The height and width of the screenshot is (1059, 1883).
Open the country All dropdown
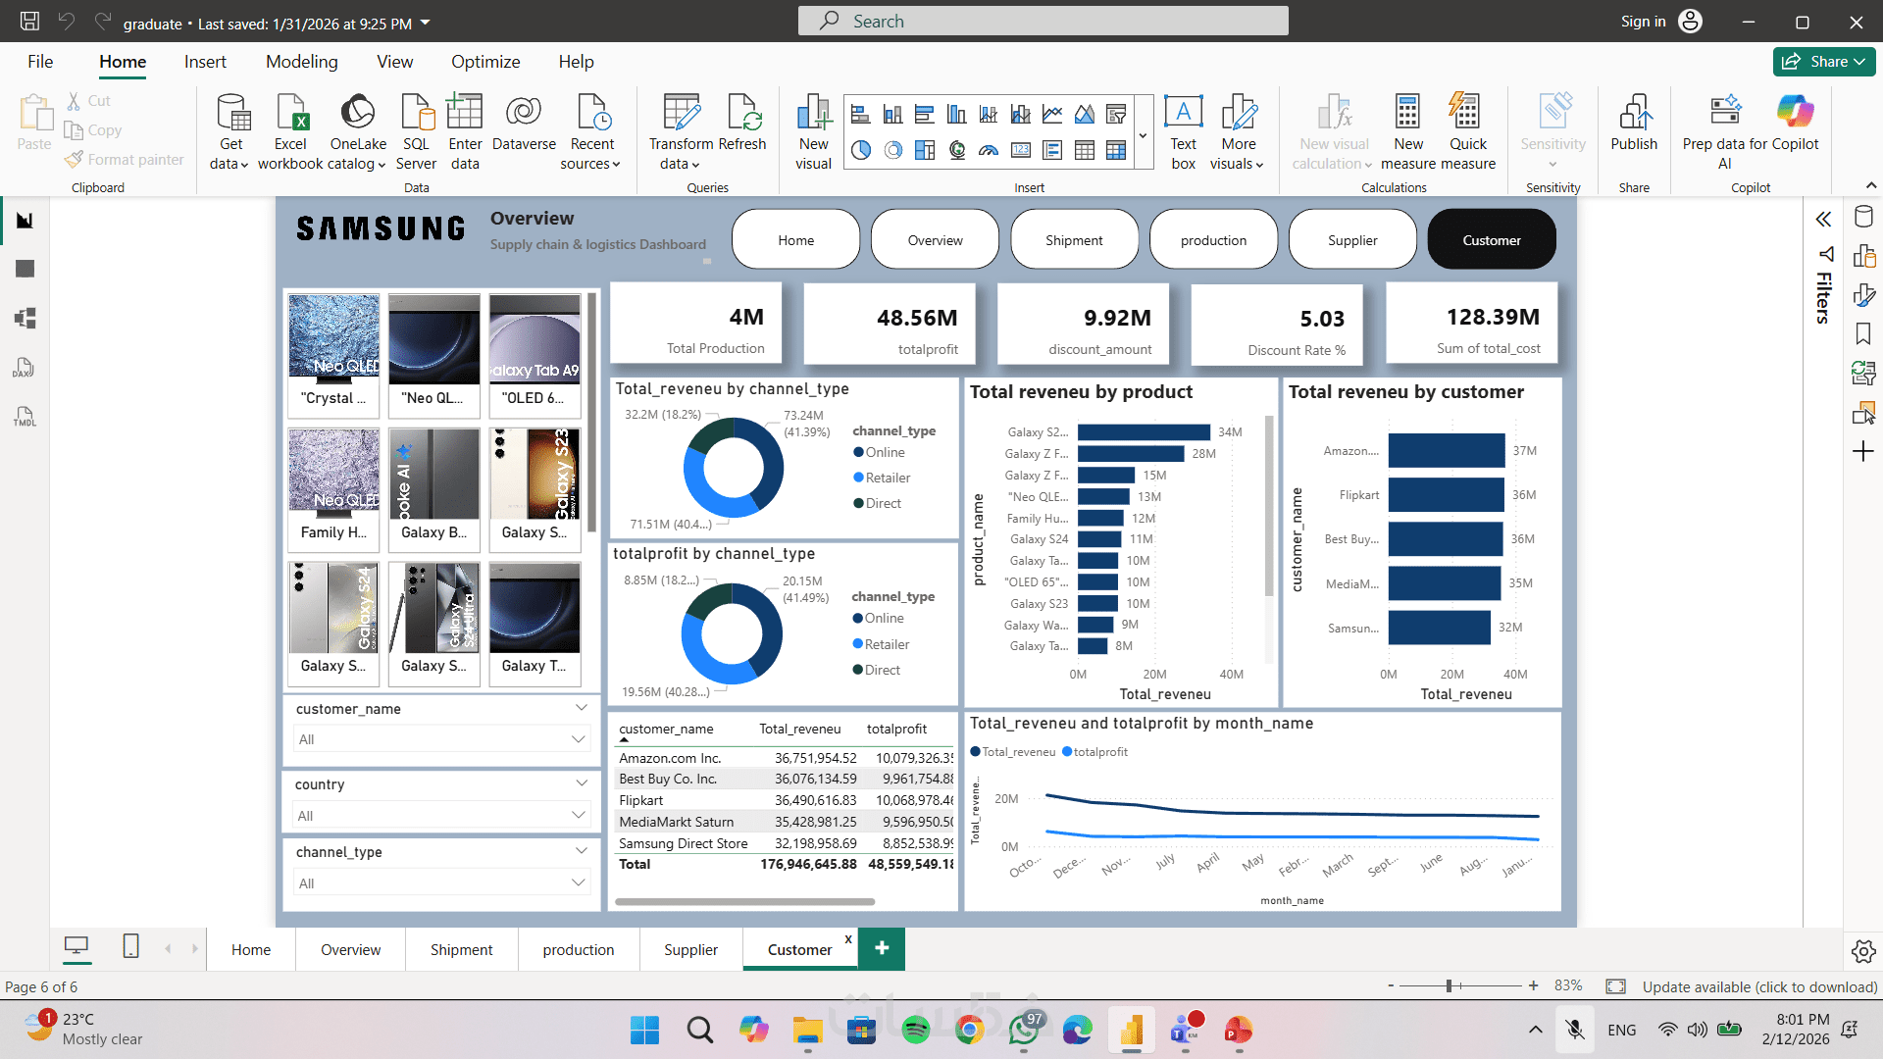pyautogui.click(x=441, y=816)
